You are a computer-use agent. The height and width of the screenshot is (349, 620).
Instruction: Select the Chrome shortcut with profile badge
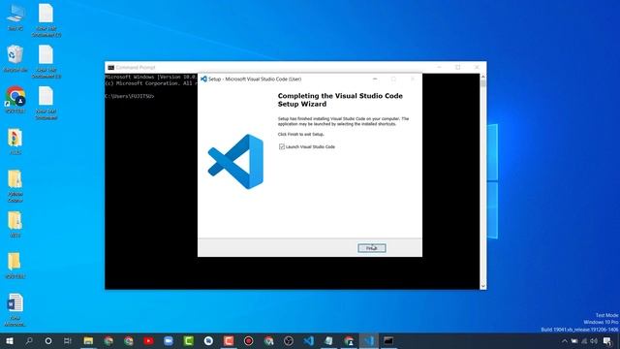pos(15,100)
